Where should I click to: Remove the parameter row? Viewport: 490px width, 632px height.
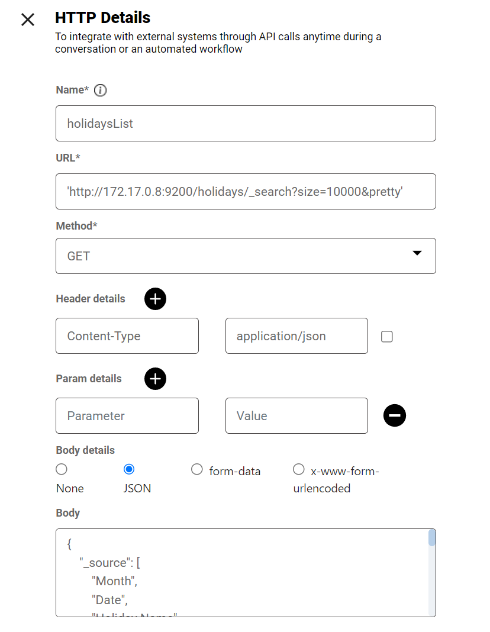(x=395, y=416)
